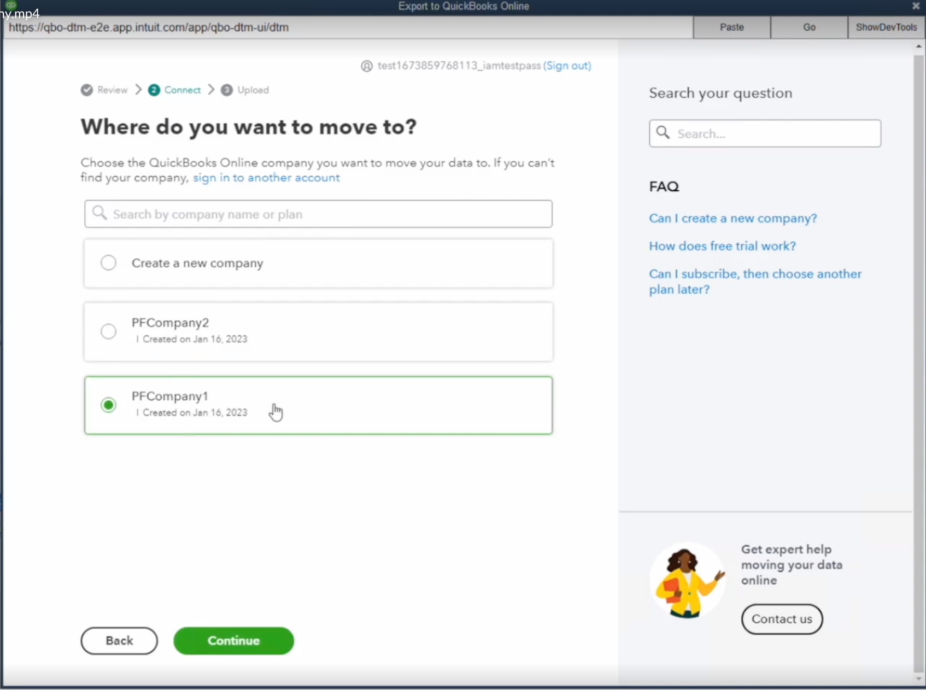Open FAQ How does free trial work?

click(x=722, y=246)
